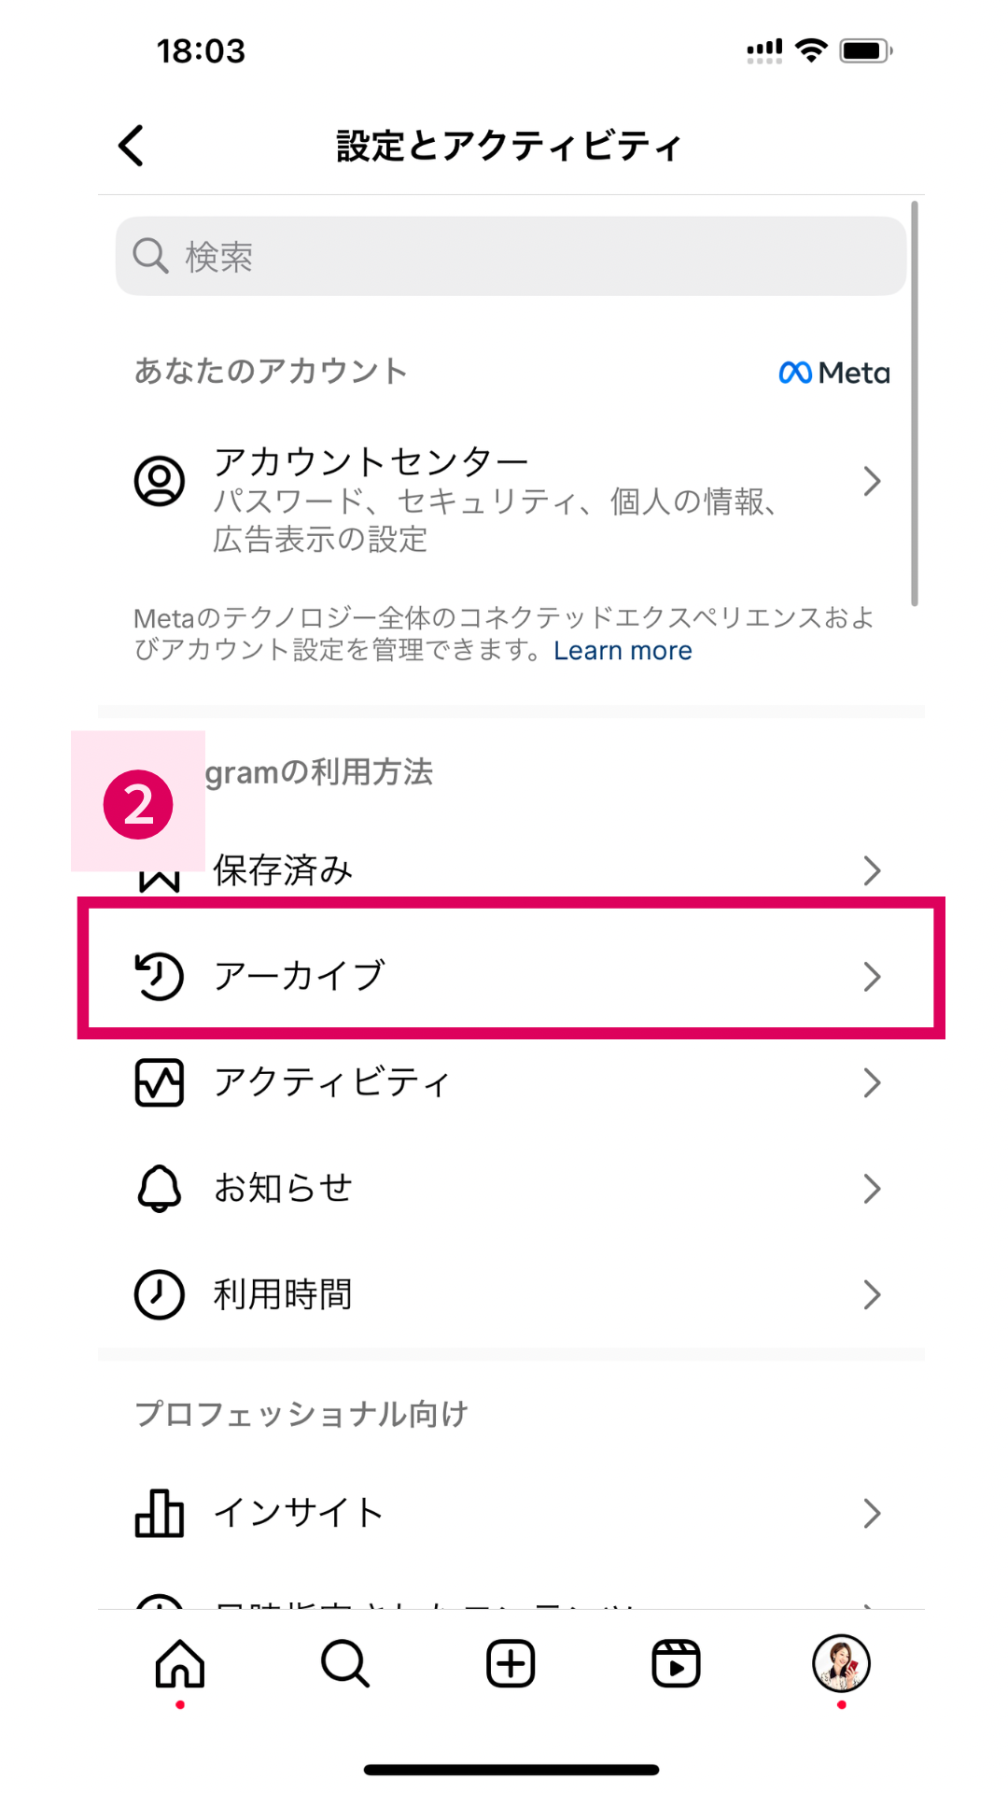Tap the create new post plus icon
This screenshot has height=1793, width=1008.
tap(511, 1664)
